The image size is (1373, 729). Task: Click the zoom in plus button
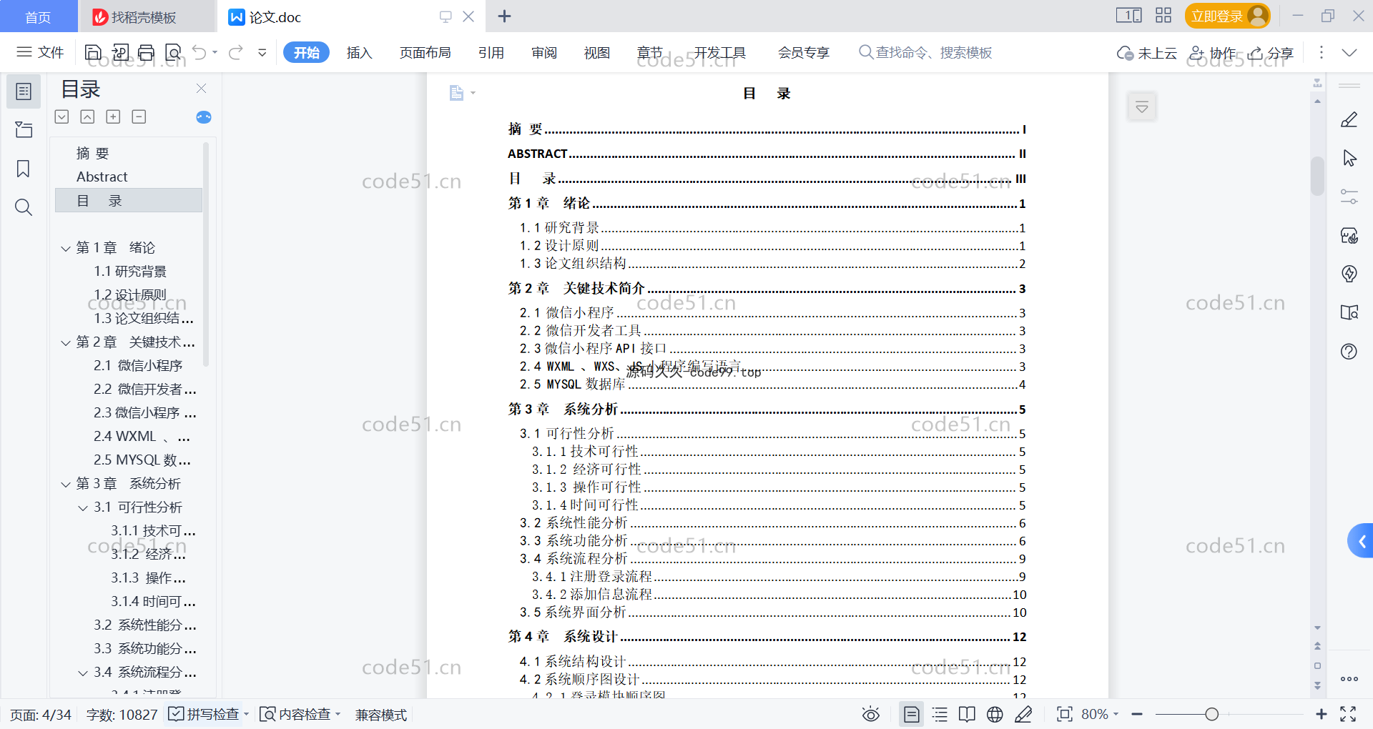tap(1321, 714)
